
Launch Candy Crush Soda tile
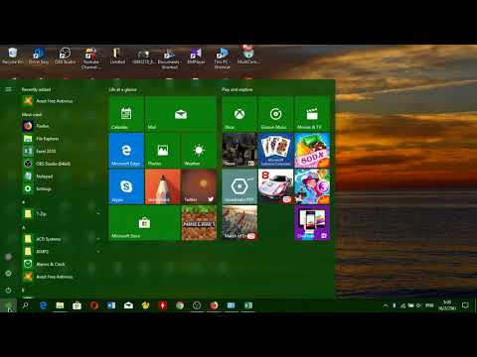click(312, 151)
